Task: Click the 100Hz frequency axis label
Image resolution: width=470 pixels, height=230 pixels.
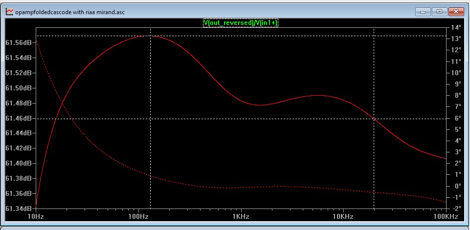Action: click(138, 216)
